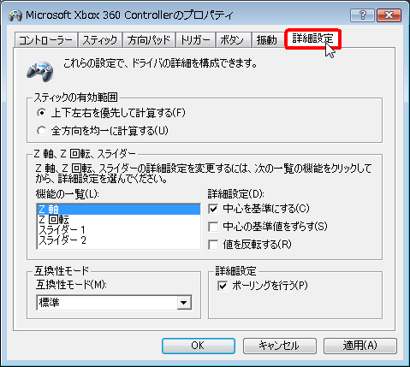410x367 pixels.
Task: Click the 標準 combo box field
Action: [114, 303]
